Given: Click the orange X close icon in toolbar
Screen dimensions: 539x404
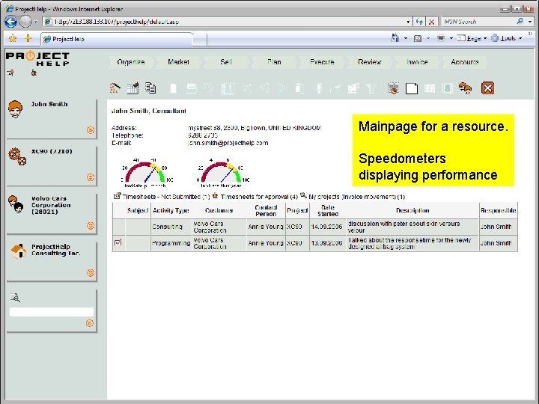Looking at the screenshot, I should point(487,88).
